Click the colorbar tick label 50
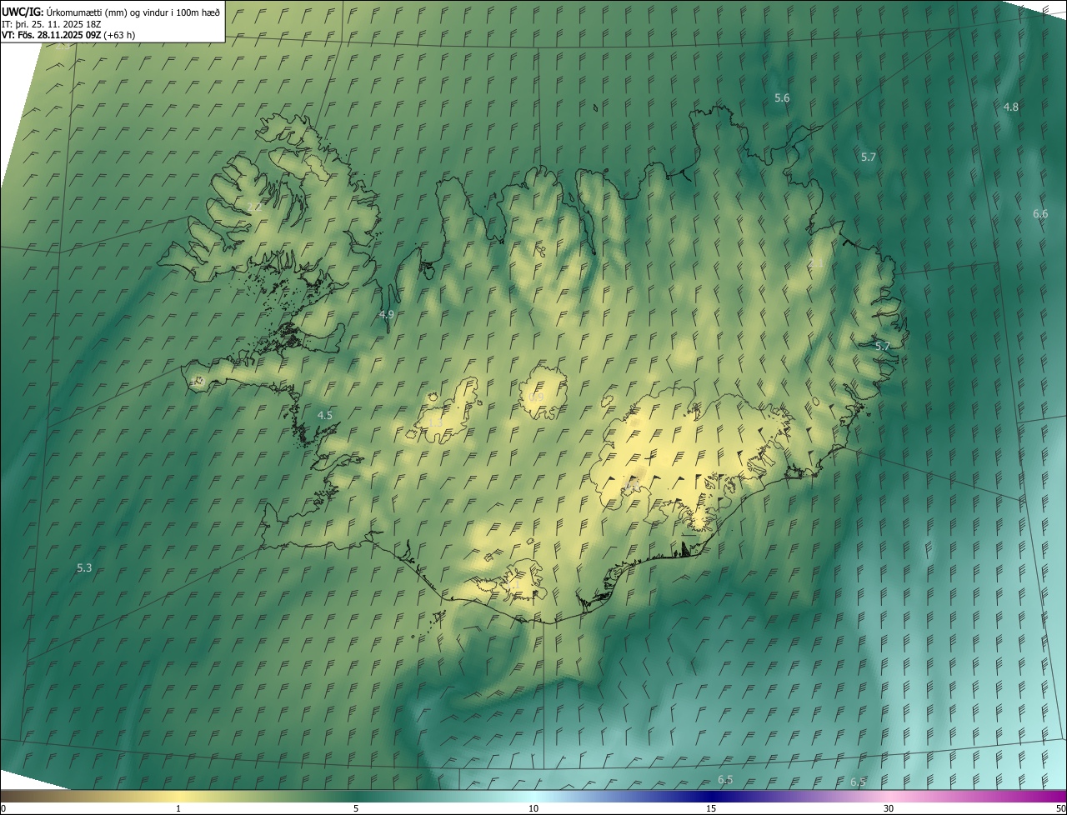The height and width of the screenshot is (815, 1067). 1060,808
